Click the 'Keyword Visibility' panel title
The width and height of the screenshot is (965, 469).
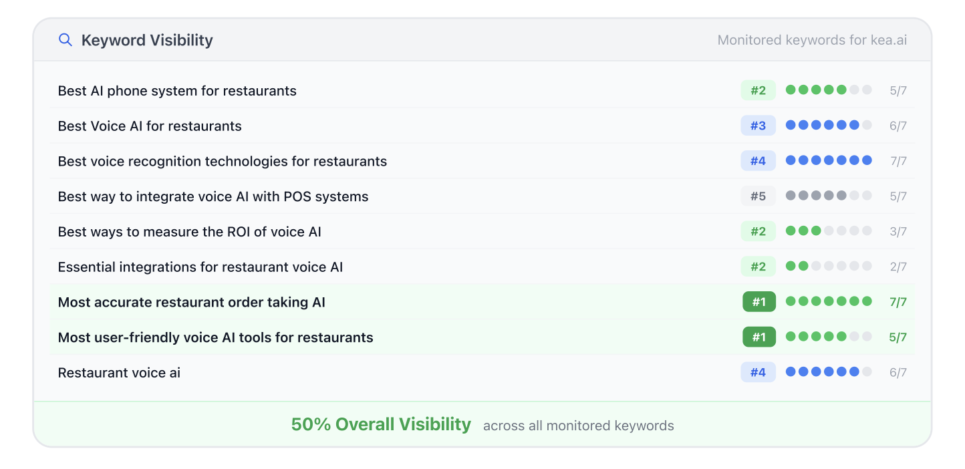pos(147,40)
